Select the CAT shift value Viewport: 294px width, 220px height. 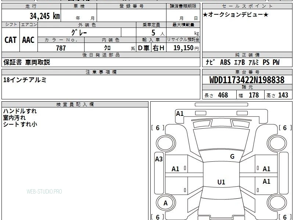point(11,40)
